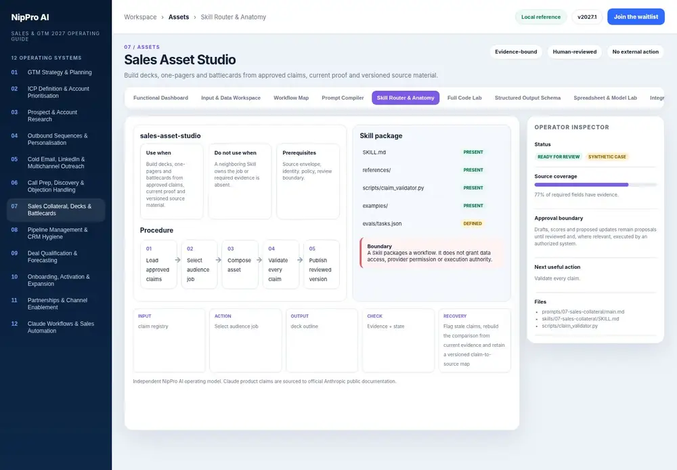Open Deal Qualification & Forecasting
Image resolution: width=677 pixels, height=470 pixels.
56,257
